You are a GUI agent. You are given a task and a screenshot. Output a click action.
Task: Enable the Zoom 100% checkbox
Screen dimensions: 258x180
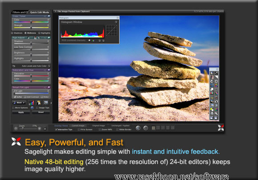click(x=100, y=130)
